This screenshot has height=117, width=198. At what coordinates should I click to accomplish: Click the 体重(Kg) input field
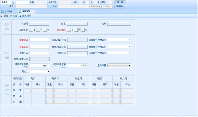point(40,40)
